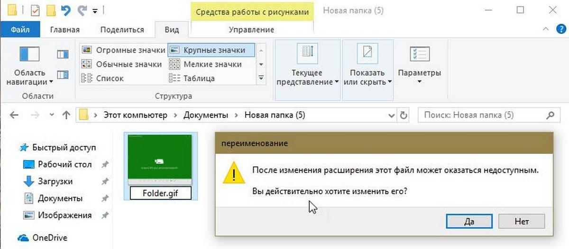Click the New folder quick access icon
The width and height of the screenshot is (569, 249).
51,9
